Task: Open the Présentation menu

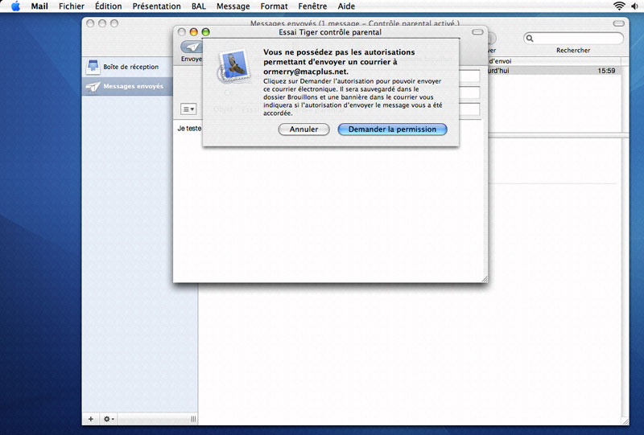Action: [x=156, y=6]
